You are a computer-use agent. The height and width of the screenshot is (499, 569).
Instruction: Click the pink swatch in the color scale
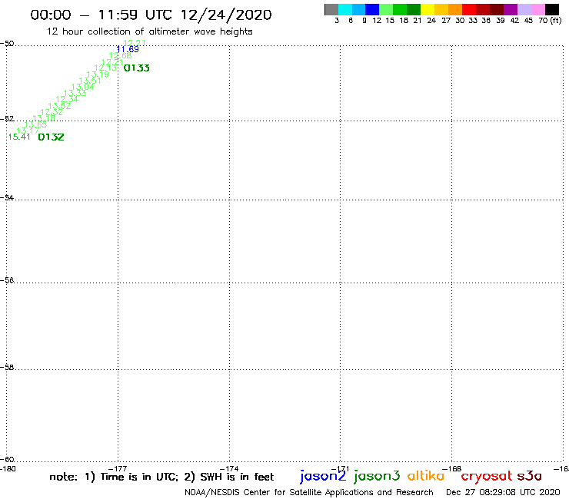[537, 9]
